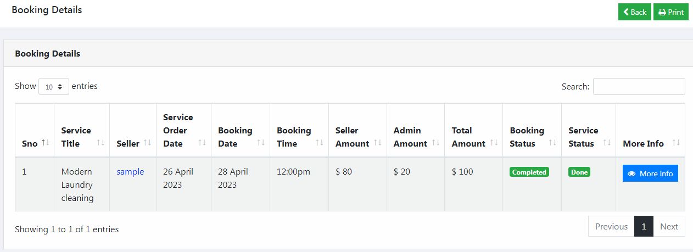Click the green Back button
The image size is (693, 252).
pos(634,12)
